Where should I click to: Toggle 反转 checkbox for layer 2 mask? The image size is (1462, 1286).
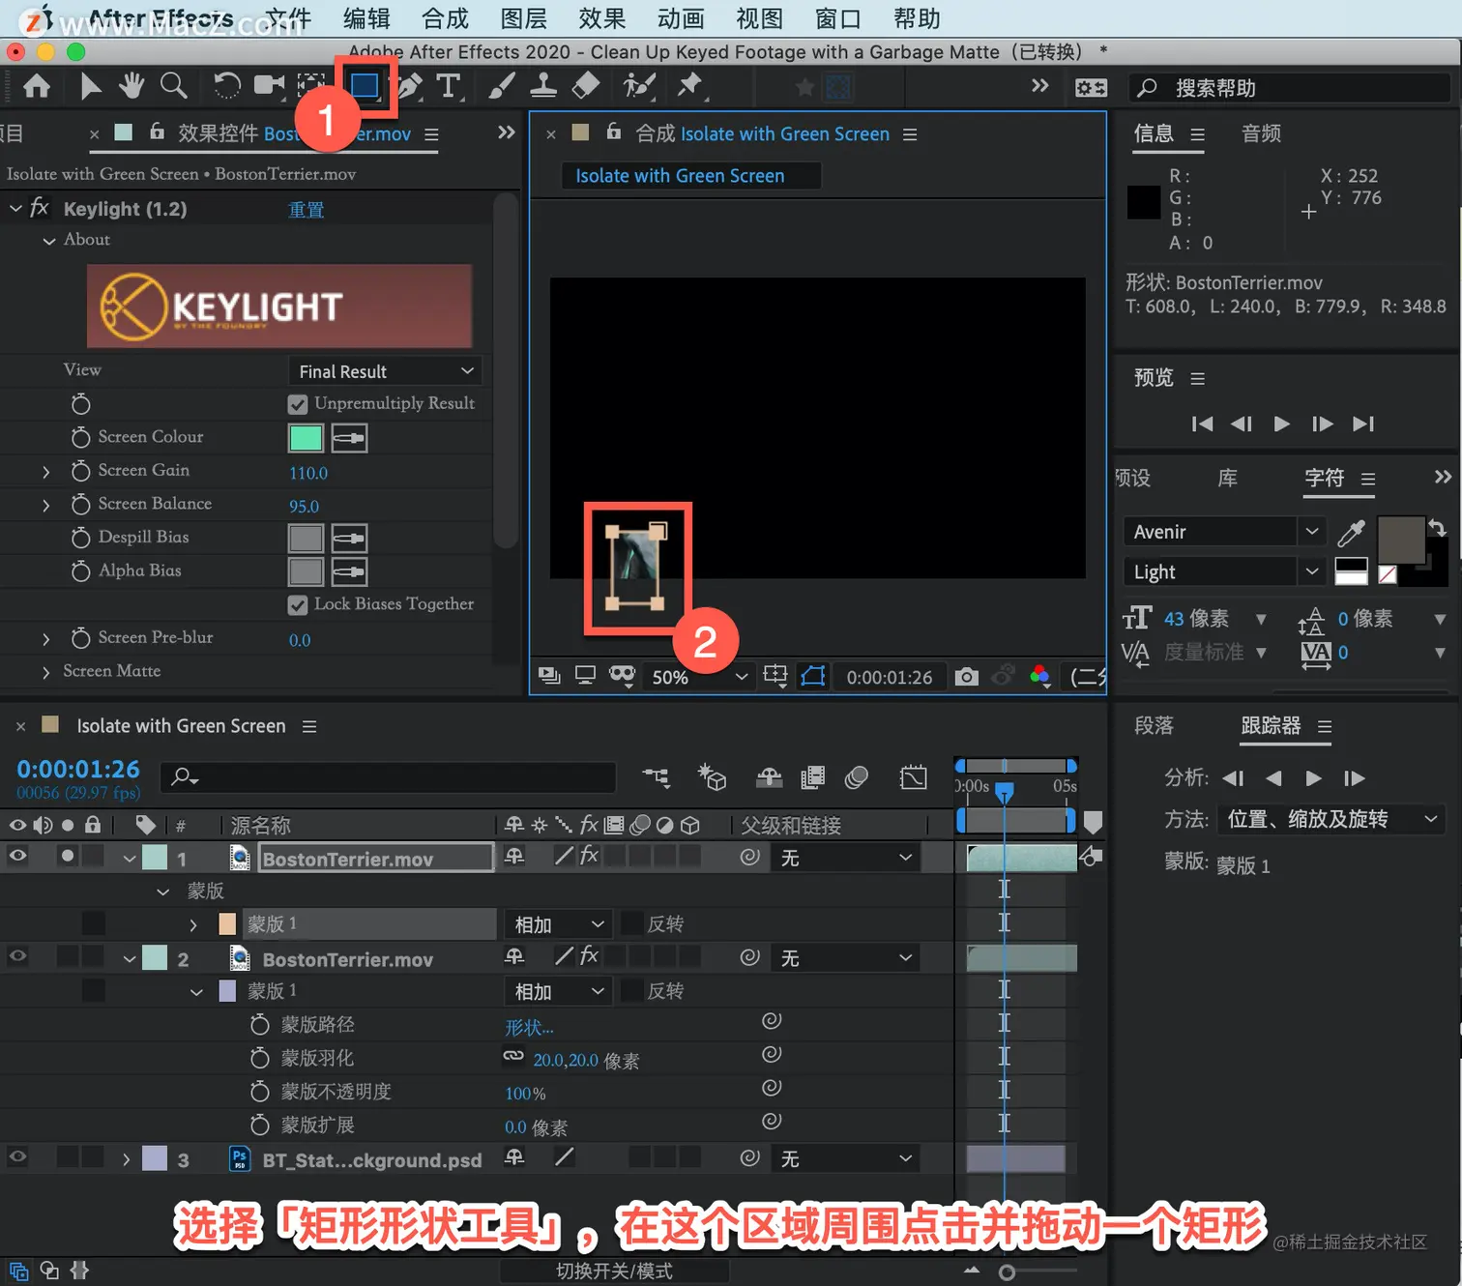coord(631,990)
